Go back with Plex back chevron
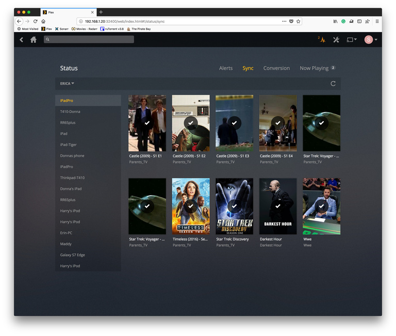This screenshot has height=336, width=396. click(x=22, y=40)
